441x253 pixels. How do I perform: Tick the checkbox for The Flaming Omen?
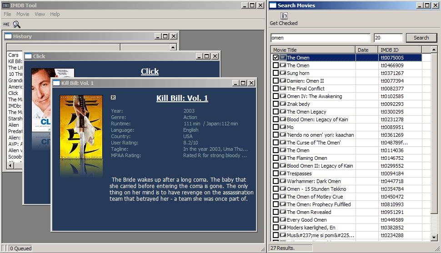276,158
